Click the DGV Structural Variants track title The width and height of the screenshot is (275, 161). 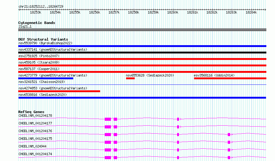click(43, 39)
